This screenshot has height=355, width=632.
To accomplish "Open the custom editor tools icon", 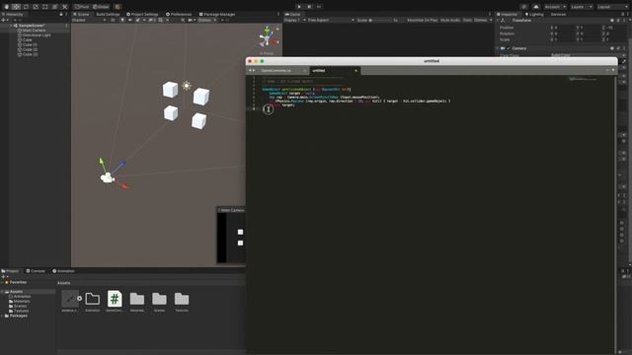I will 64,7.
